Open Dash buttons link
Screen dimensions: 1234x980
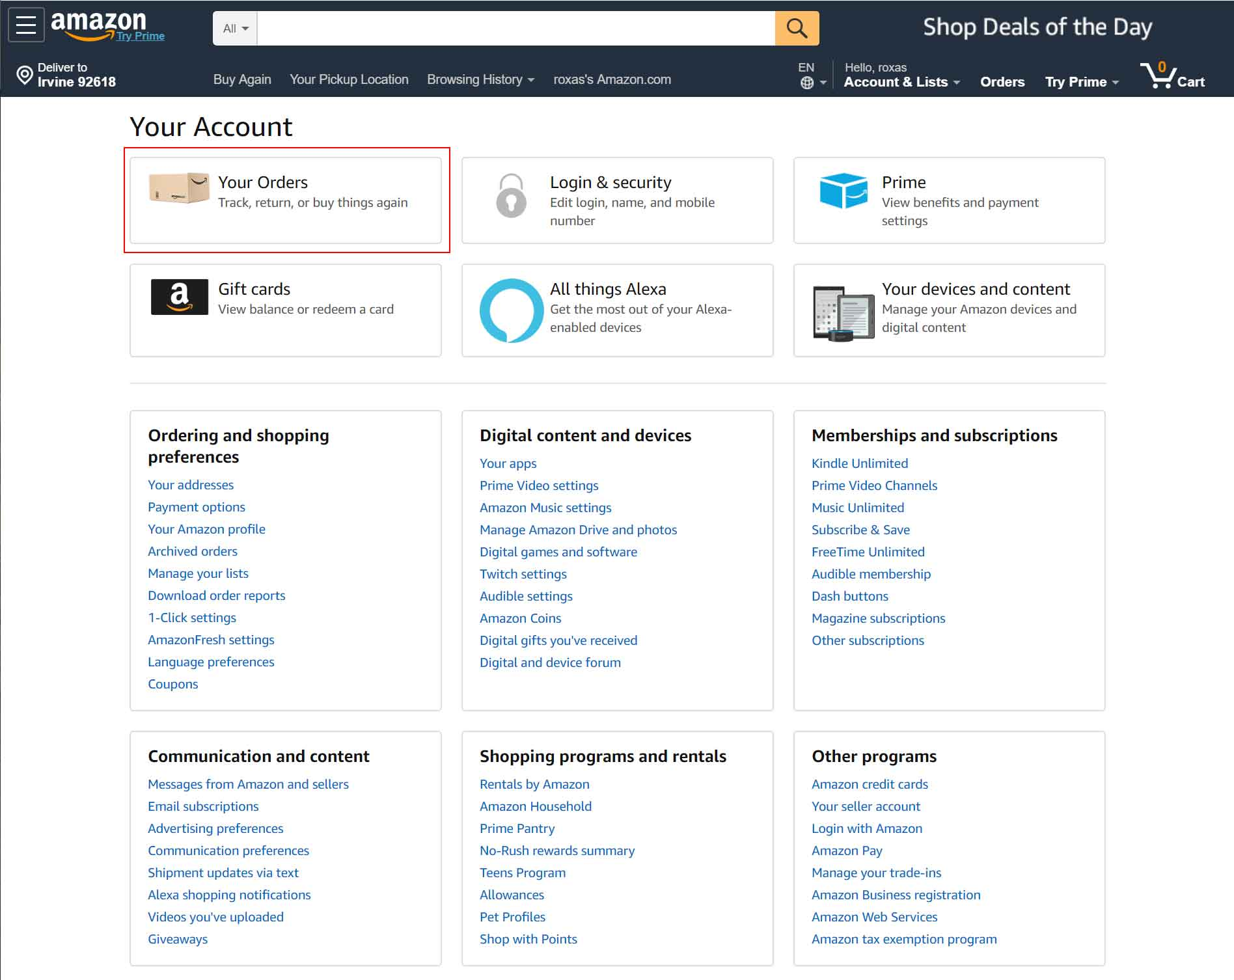tap(850, 596)
